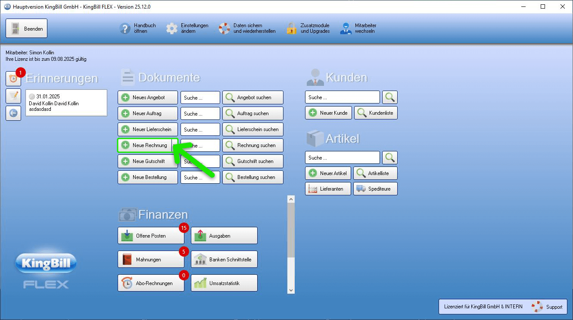Click Neuer Lieferschein button
This screenshot has width=573, height=320.
(148, 129)
